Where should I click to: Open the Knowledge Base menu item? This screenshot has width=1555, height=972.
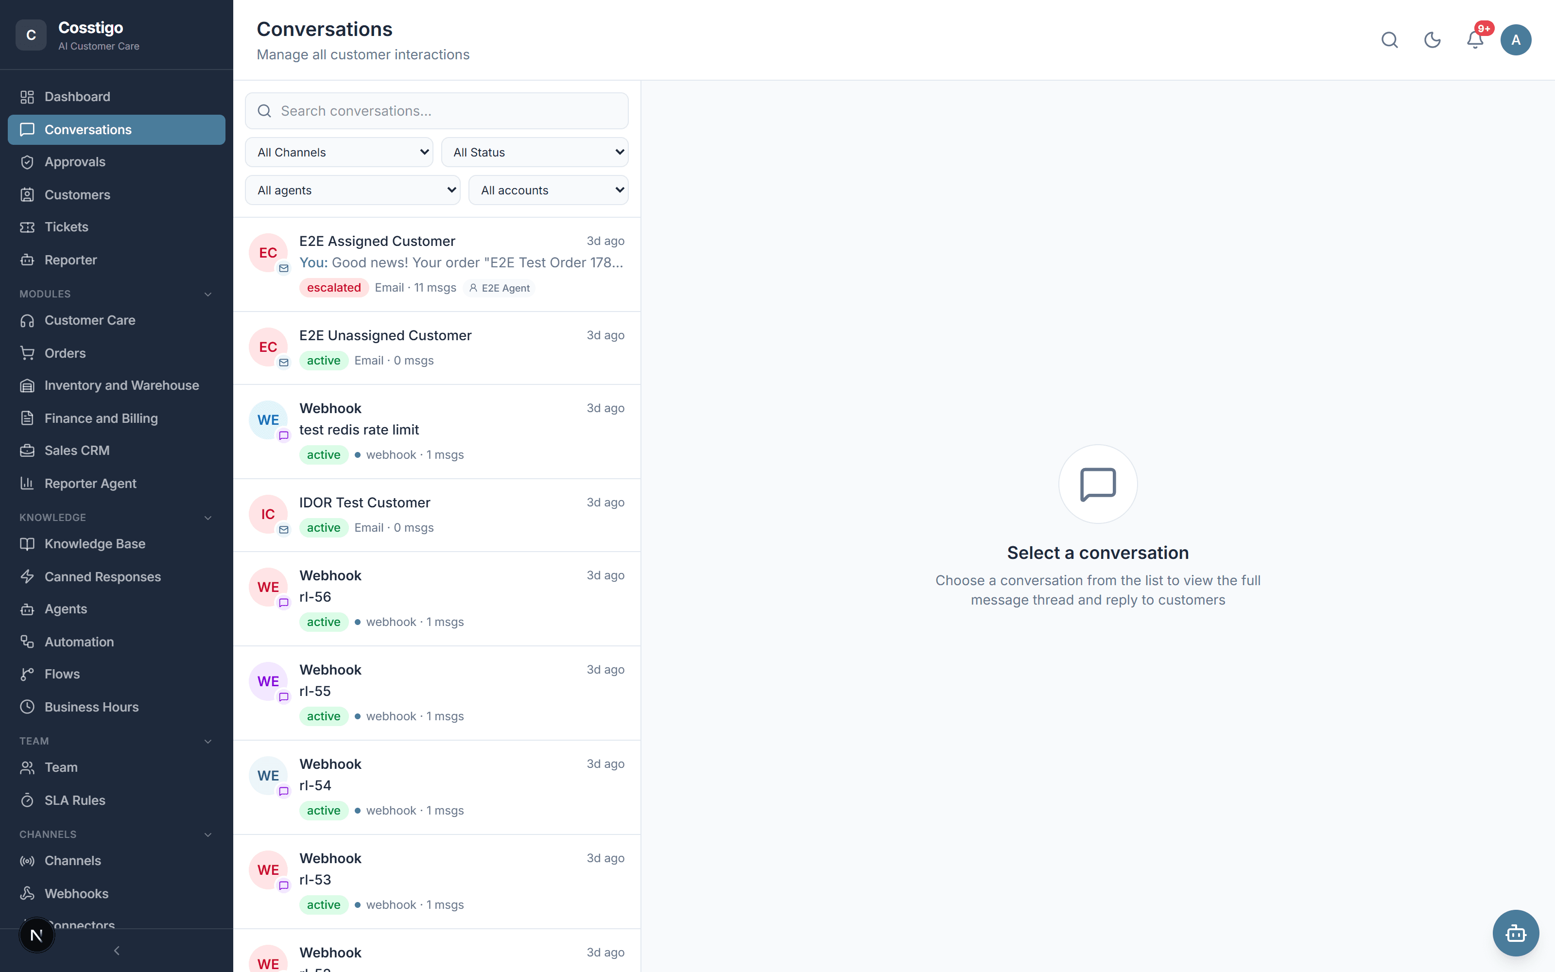116,544
